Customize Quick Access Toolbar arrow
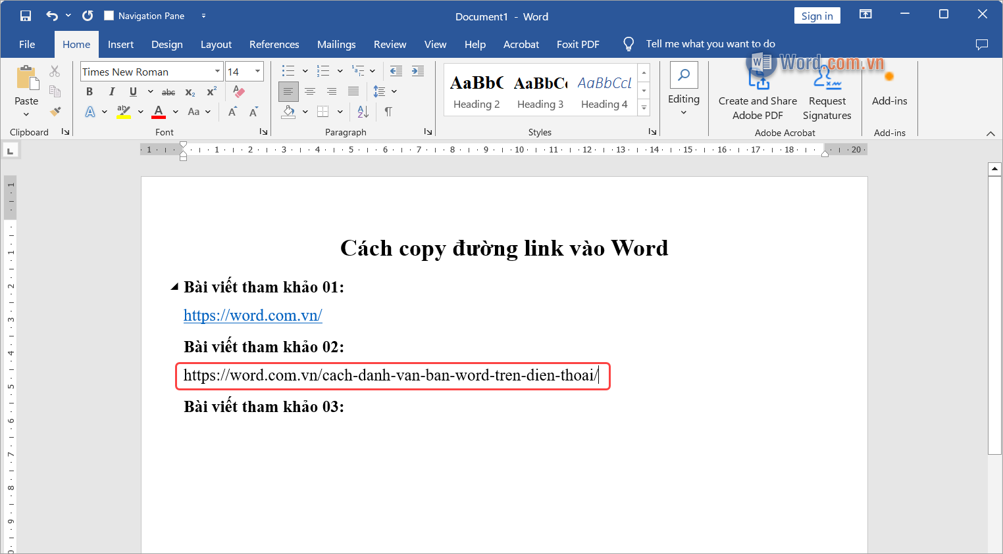Image resolution: width=1003 pixels, height=554 pixels. [203, 16]
